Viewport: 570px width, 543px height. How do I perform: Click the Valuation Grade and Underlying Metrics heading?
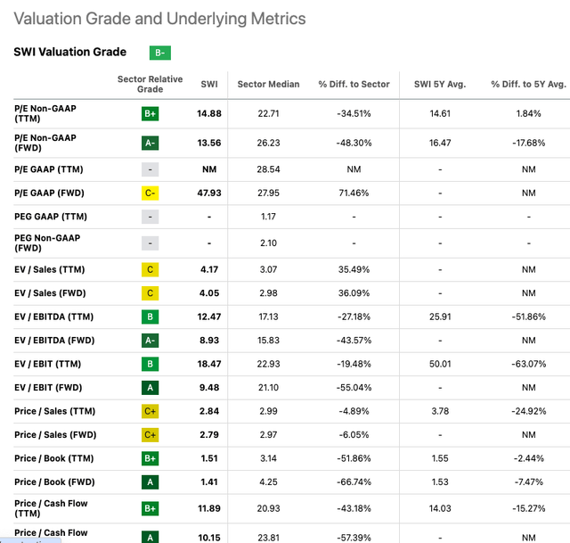[x=160, y=19]
